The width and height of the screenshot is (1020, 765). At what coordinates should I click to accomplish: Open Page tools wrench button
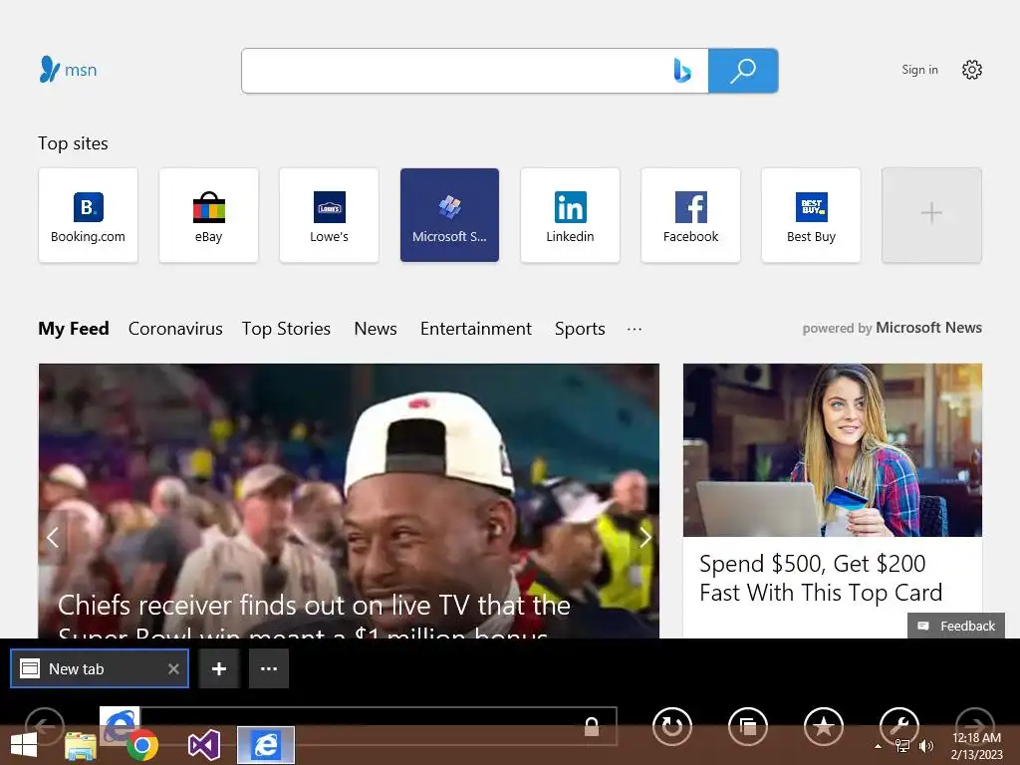coord(899,726)
